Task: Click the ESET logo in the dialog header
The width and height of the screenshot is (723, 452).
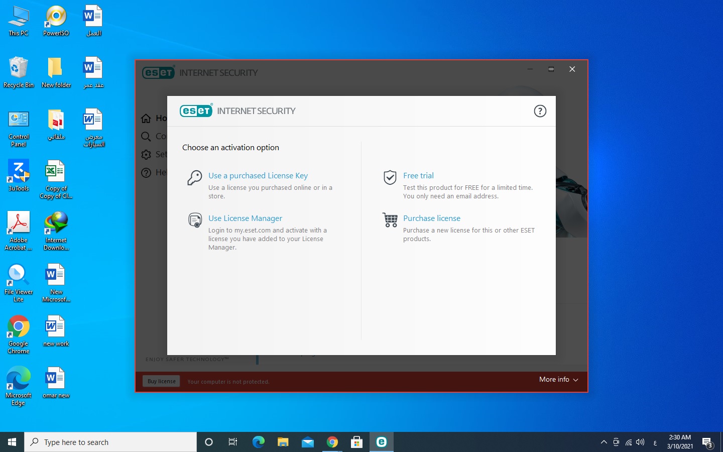Action: click(196, 110)
